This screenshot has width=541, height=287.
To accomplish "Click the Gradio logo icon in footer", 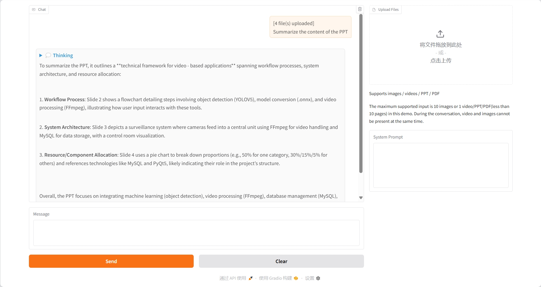I will pyautogui.click(x=296, y=278).
